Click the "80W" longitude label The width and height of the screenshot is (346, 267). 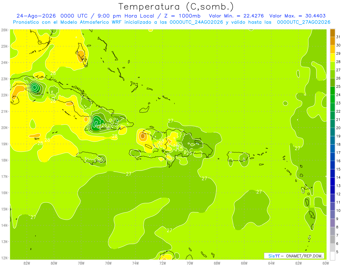54,263
